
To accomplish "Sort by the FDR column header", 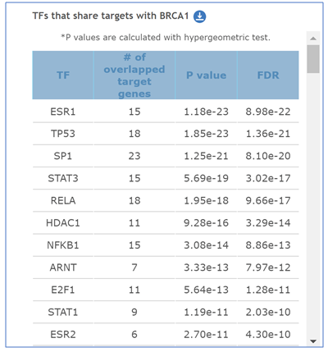I will pyautogui.click(x=268, y=75).
